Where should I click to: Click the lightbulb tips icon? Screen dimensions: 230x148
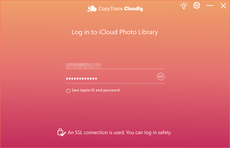click(x=183, y=6)
